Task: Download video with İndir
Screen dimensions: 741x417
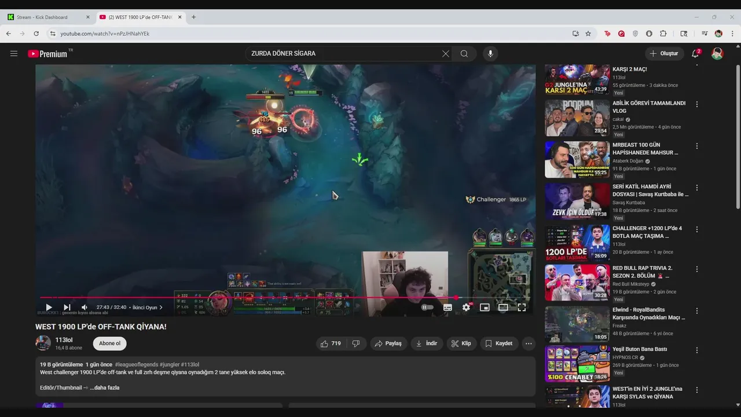Action: coord(427,343)
